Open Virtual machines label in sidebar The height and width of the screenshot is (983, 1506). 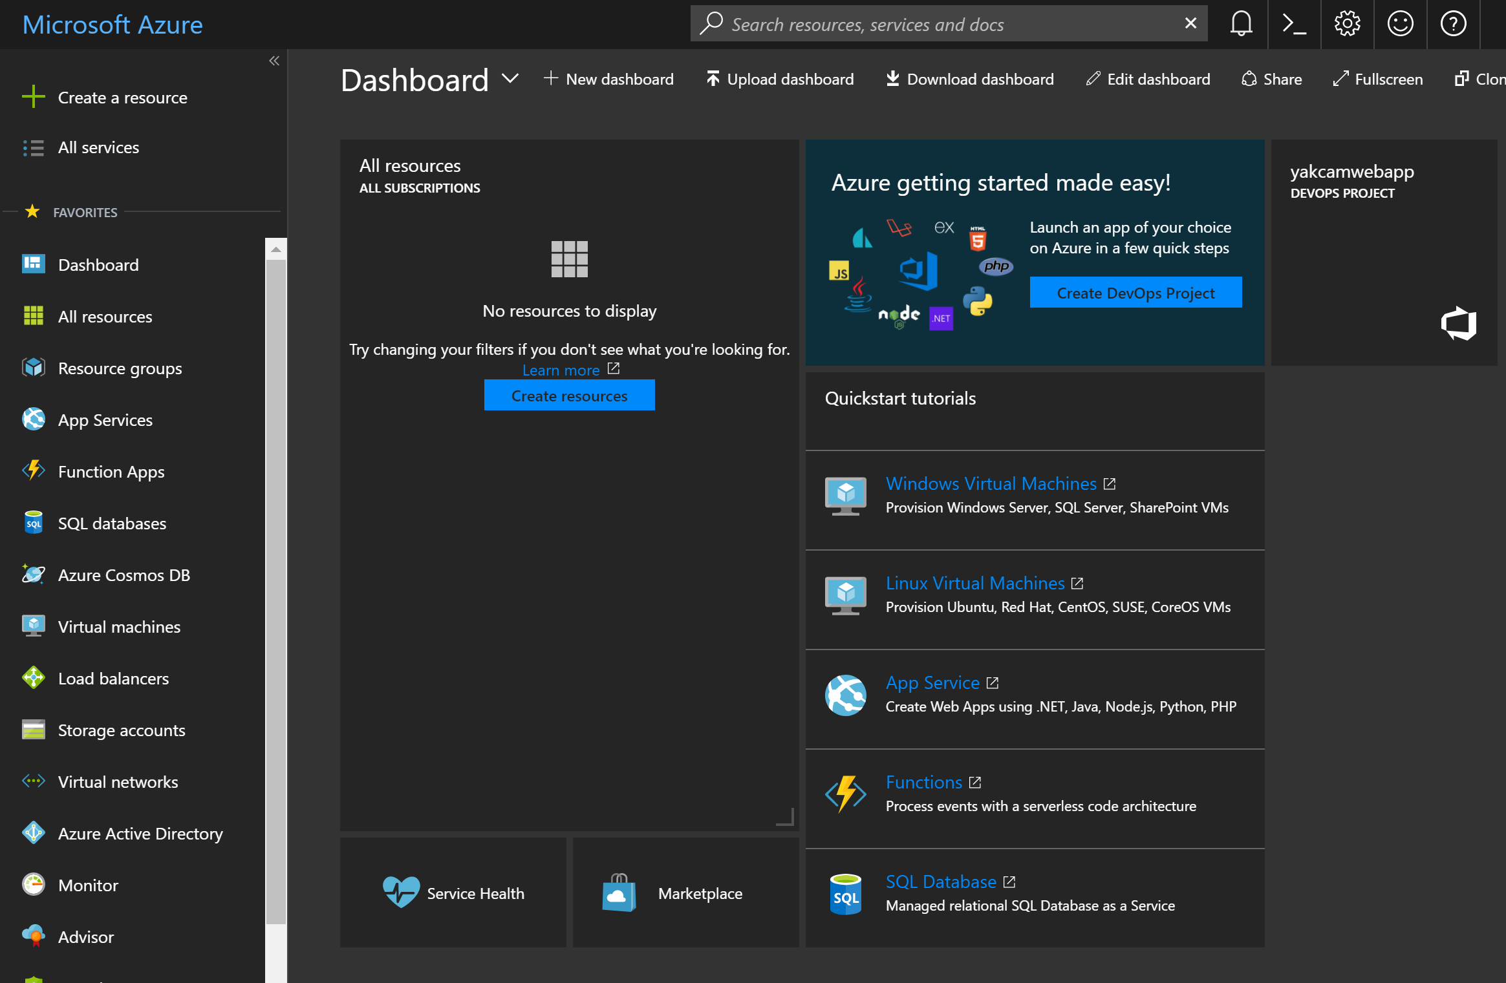[x=119, y=627]
